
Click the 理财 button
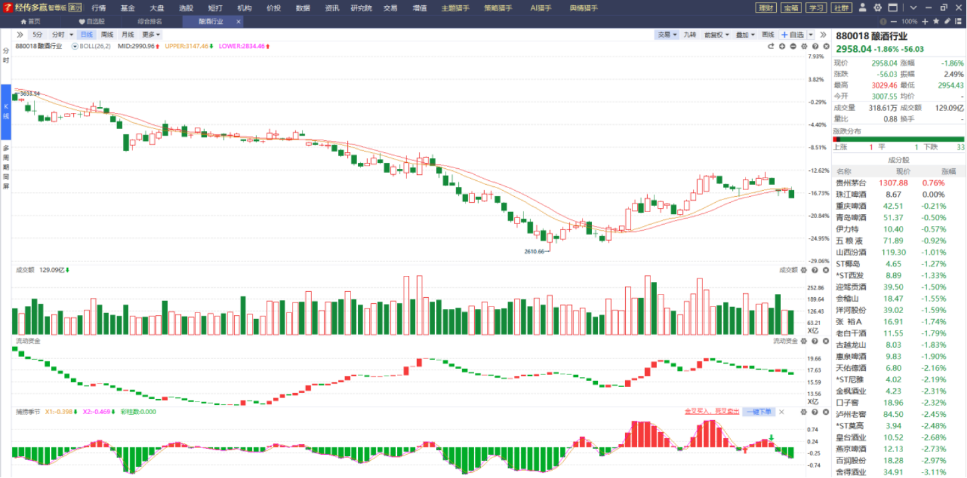(766, 8)
